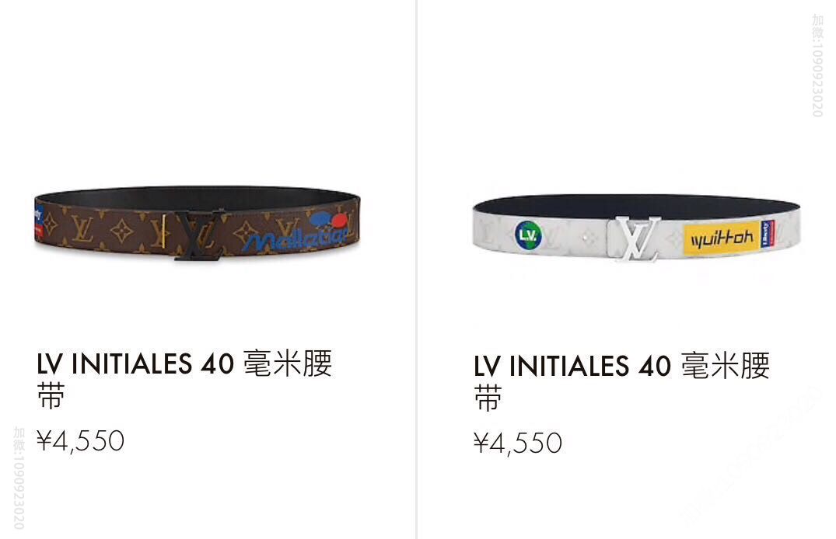The width and height of the screenshot is (836, 539).
Task: Click the navy inner lining of white belt
Action: pyautogui.click(x=636, y=205)
